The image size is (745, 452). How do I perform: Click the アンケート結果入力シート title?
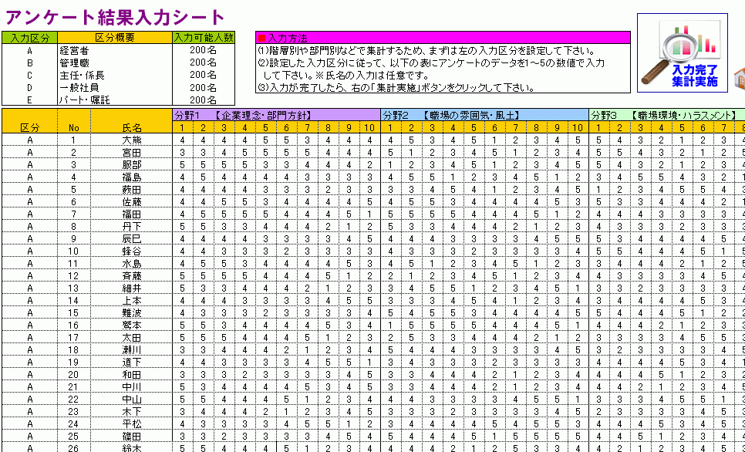116,17
